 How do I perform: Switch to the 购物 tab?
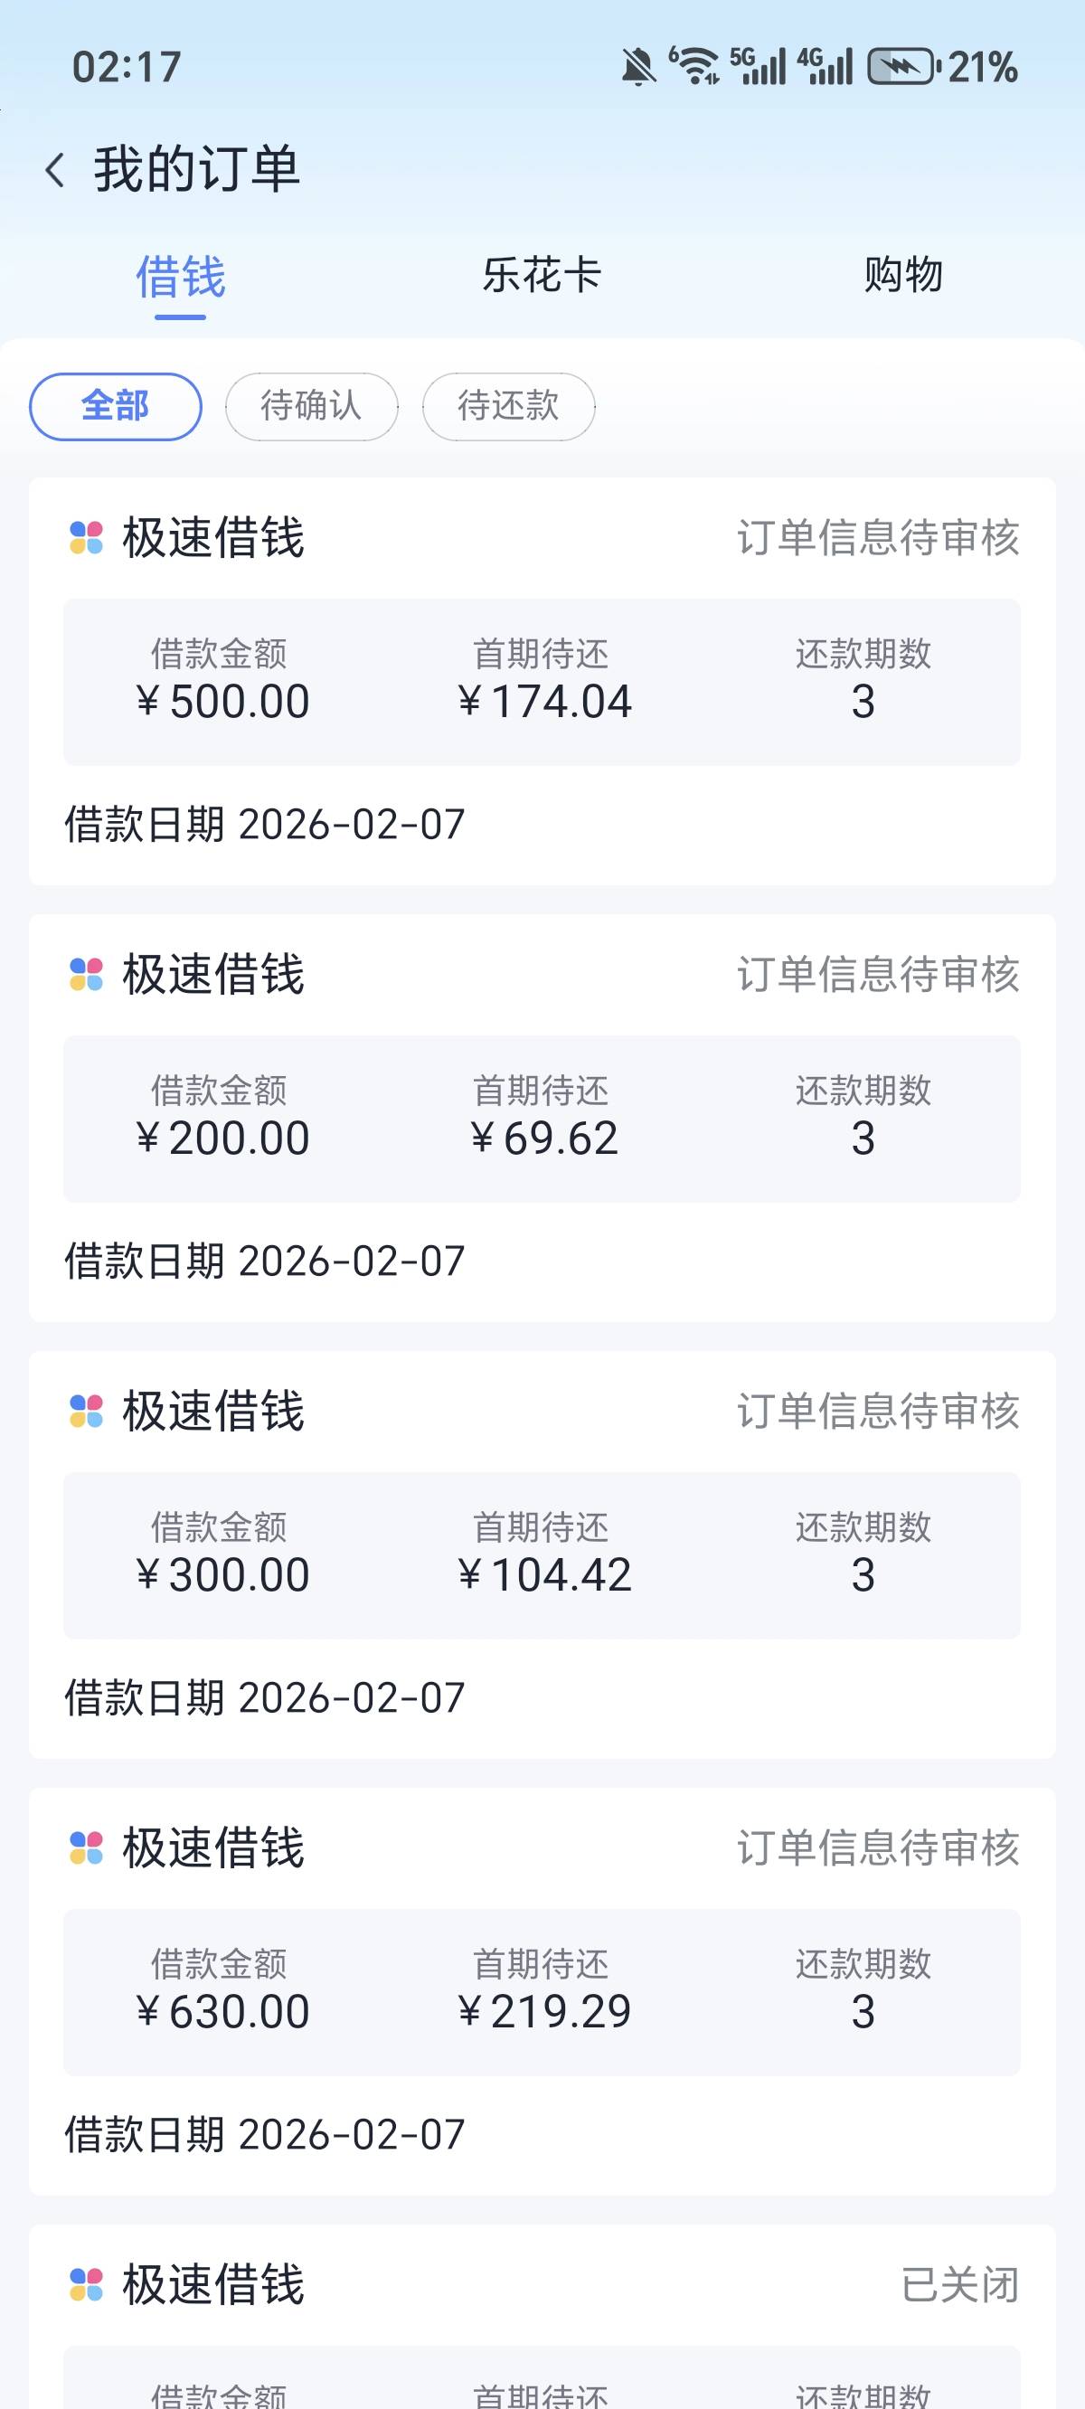[902, 276]
